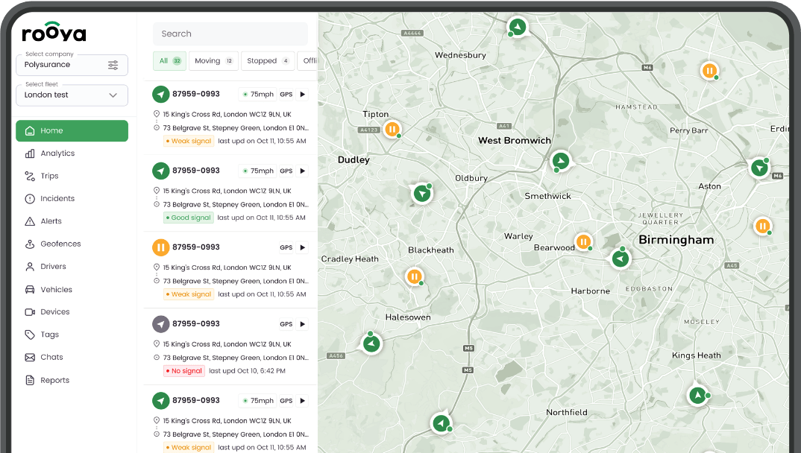Image resolution: width=801 pixels, height=453 pixels.
Task: Click the red No signal badge
Action: [184, 371]
